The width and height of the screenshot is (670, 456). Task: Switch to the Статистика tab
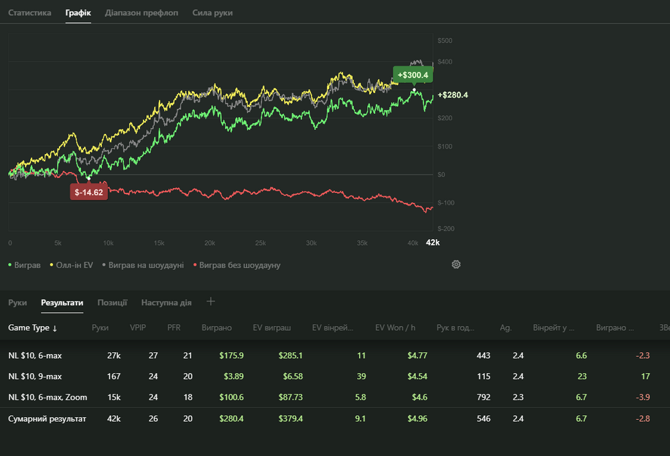click(29, 13)
